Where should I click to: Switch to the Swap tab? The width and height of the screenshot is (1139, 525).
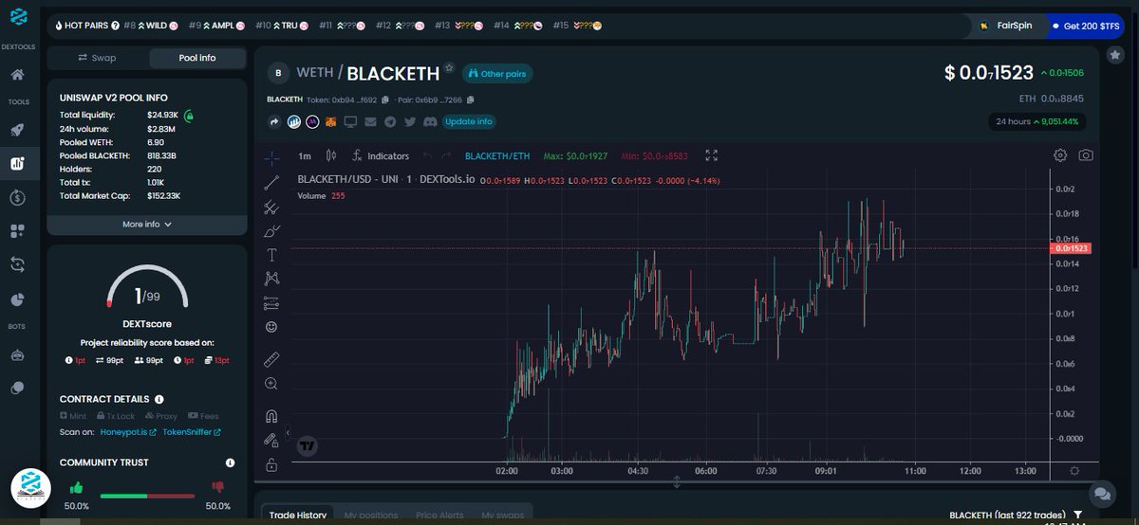98,58
